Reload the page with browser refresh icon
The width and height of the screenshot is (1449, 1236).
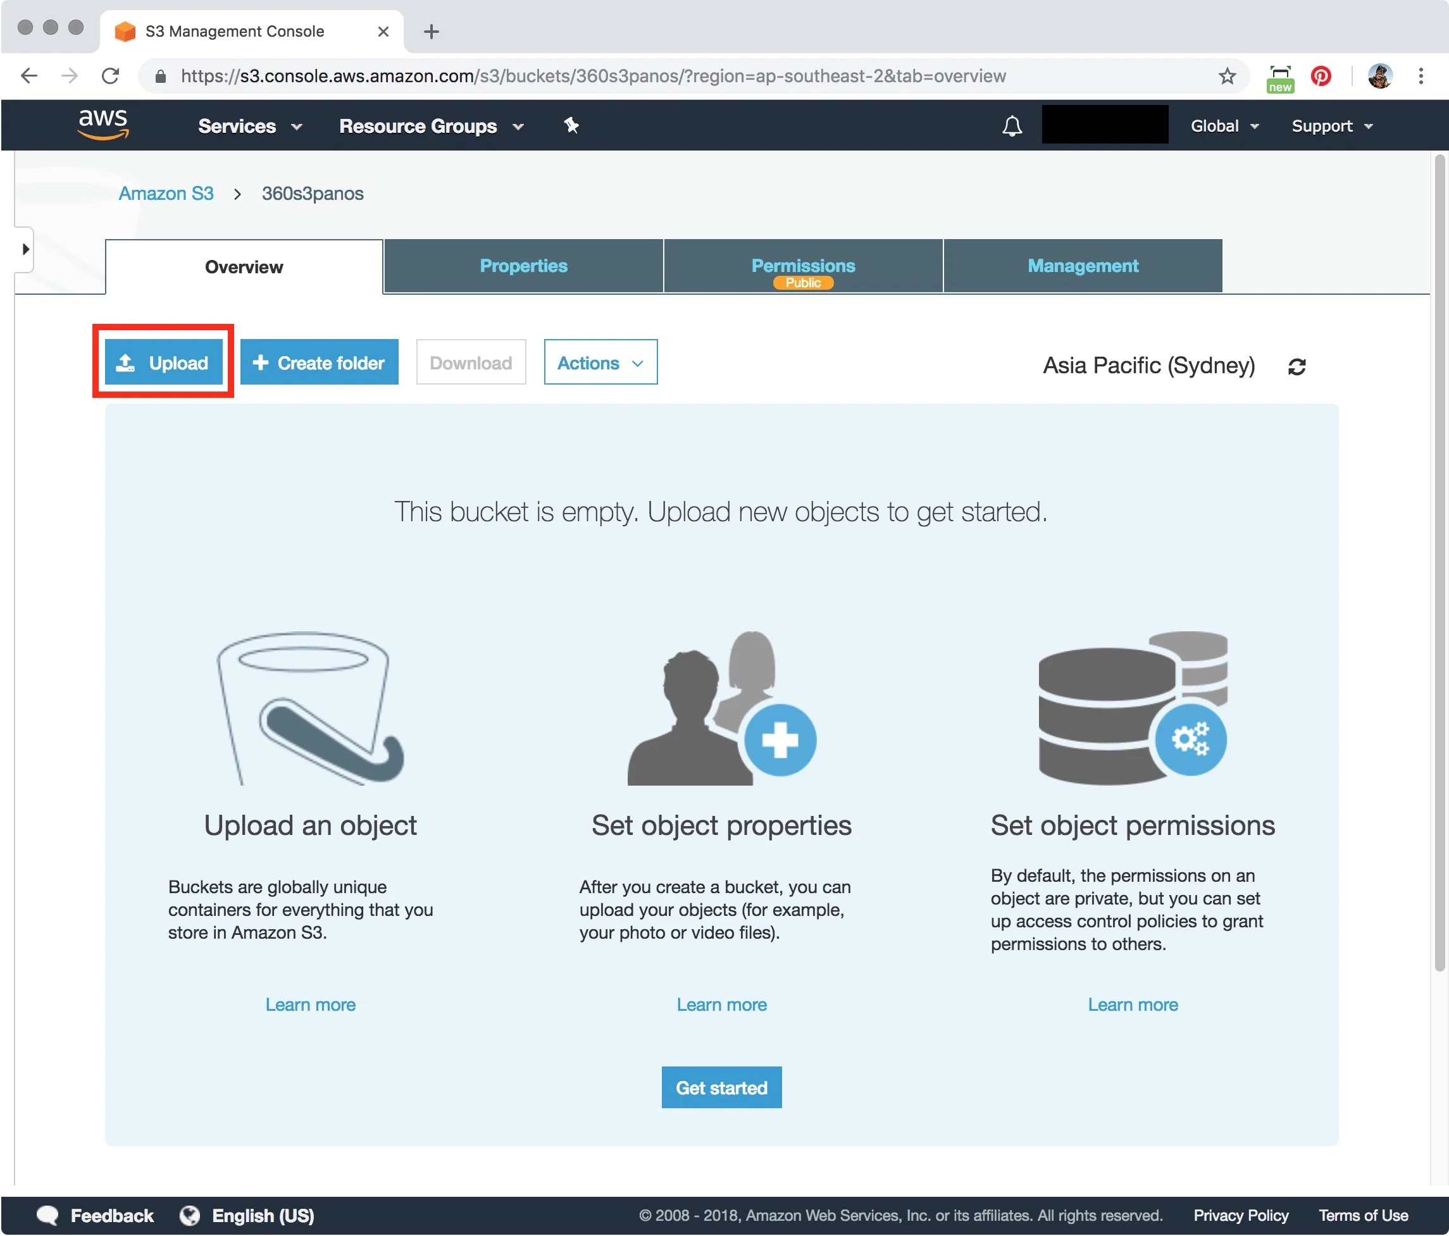click(x=111, y=75)
